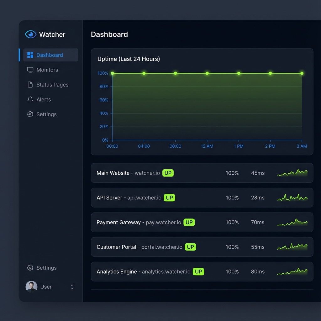Select the Dashboard grid icon
The height and width of the screenshot is (321, 321).
click(30, 55)
